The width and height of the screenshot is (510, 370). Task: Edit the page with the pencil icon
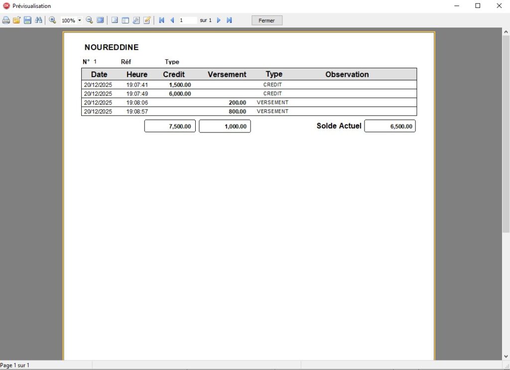147,20
